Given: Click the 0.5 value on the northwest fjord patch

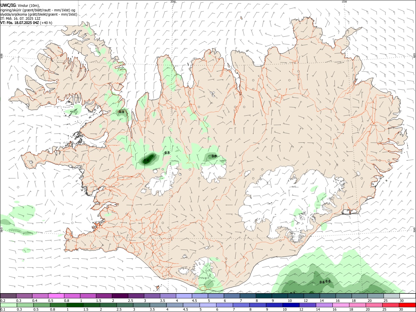Looking at the screenshot, I should pyautogui.click(x=122, y=112).
